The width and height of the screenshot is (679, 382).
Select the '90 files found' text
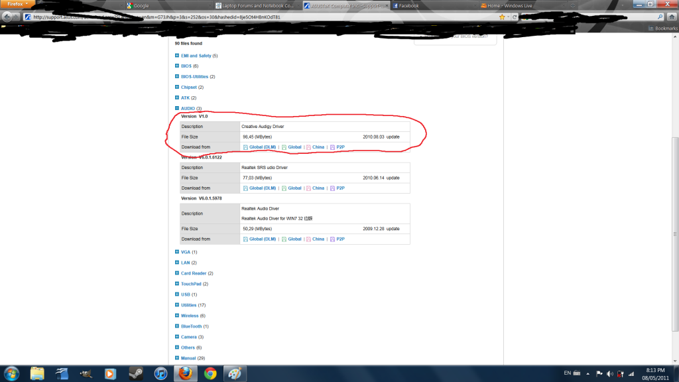tap(188, 43)
